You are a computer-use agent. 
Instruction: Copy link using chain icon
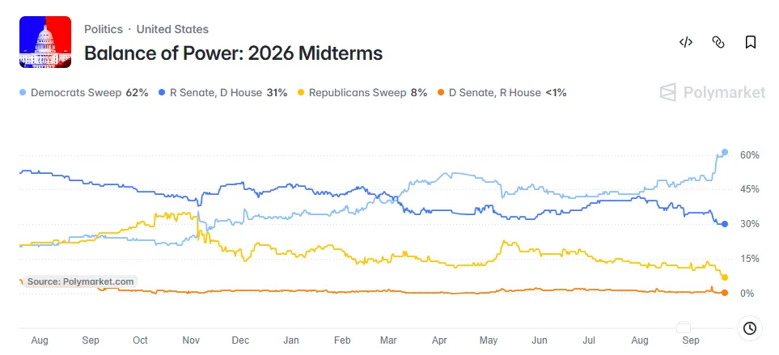(718, 42)
